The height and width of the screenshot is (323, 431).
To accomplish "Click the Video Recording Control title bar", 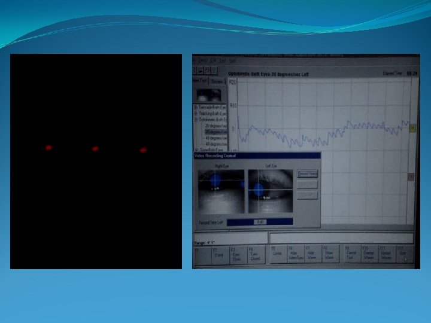I will [257, 156].
